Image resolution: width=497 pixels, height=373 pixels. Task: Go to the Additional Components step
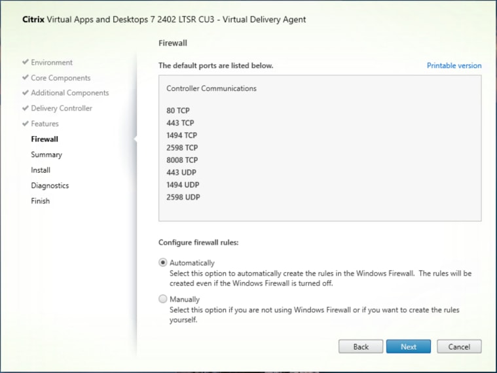pos(69,93)
